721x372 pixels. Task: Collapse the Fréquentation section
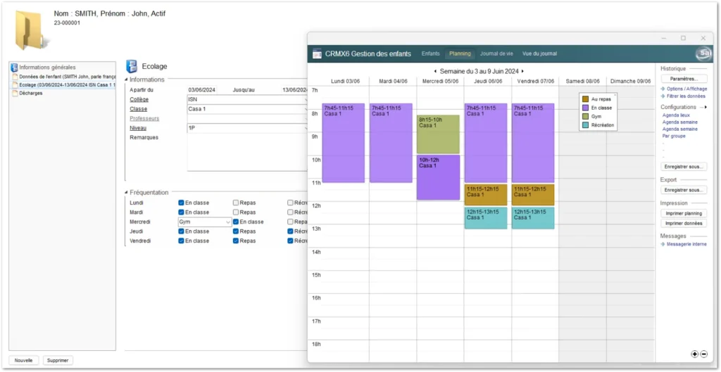[x=127, y=193]
